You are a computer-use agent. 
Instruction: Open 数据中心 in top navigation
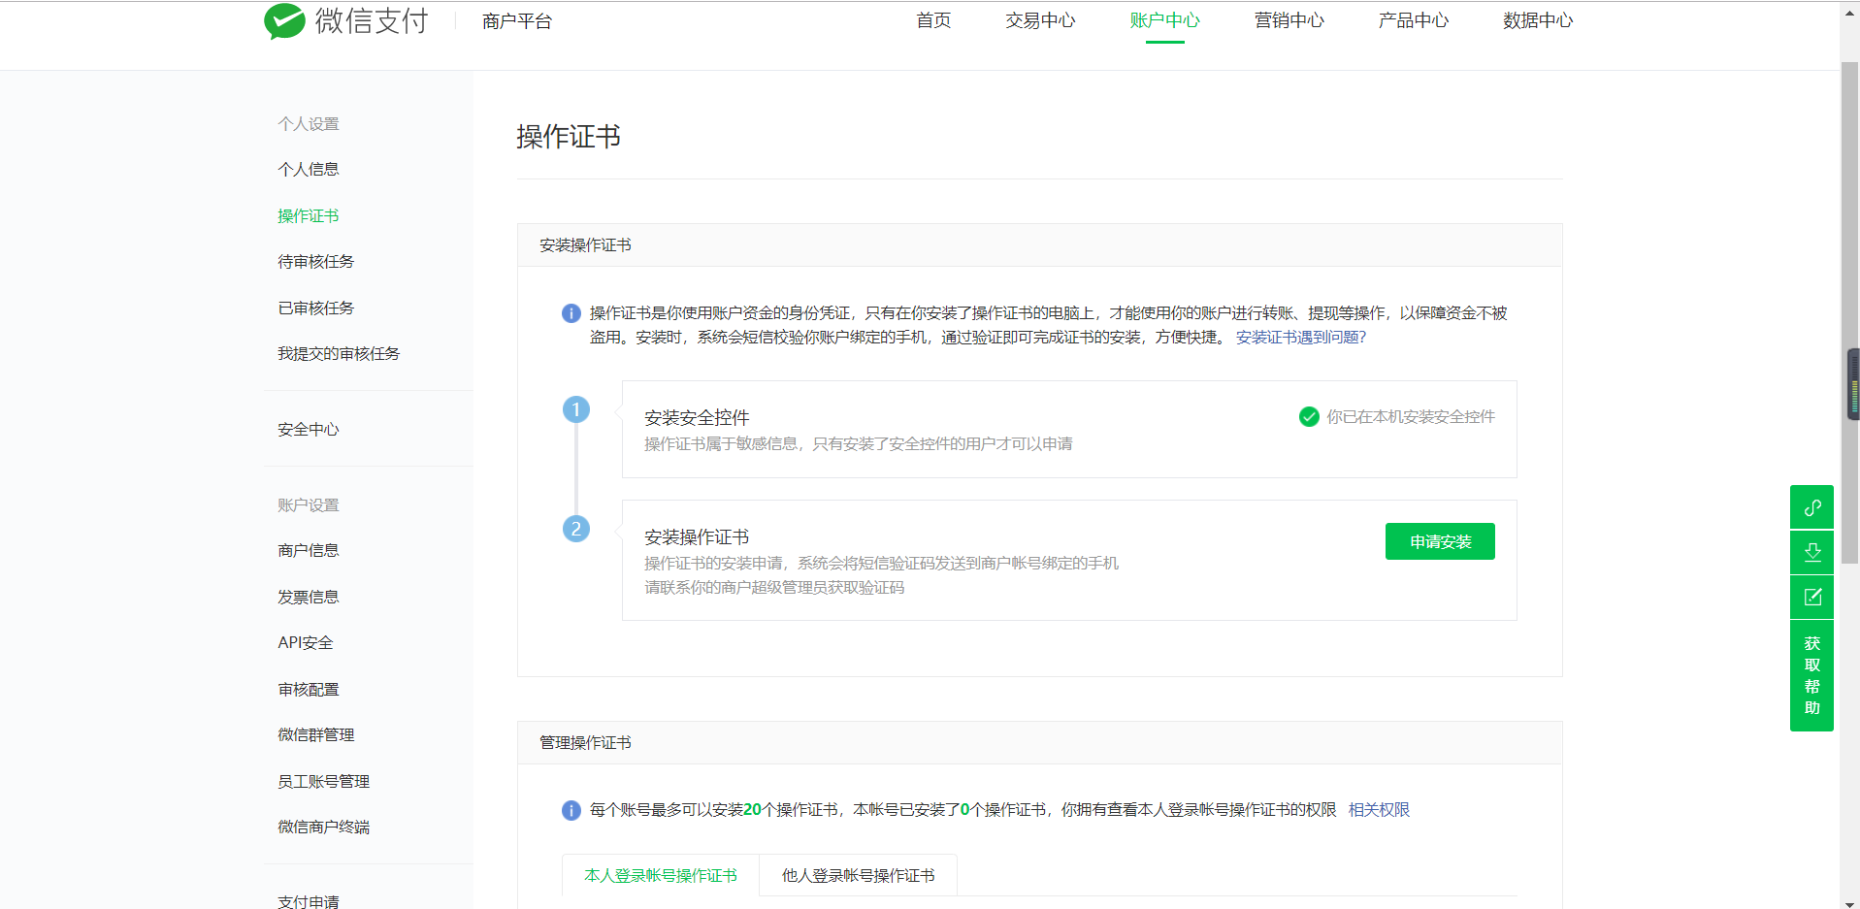click(x=1538, y=20)
